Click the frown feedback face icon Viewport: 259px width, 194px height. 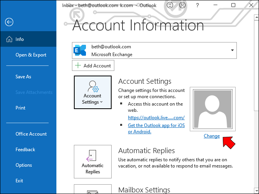coord(182,5)
